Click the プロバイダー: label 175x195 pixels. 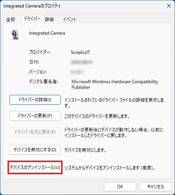point(40,52)
